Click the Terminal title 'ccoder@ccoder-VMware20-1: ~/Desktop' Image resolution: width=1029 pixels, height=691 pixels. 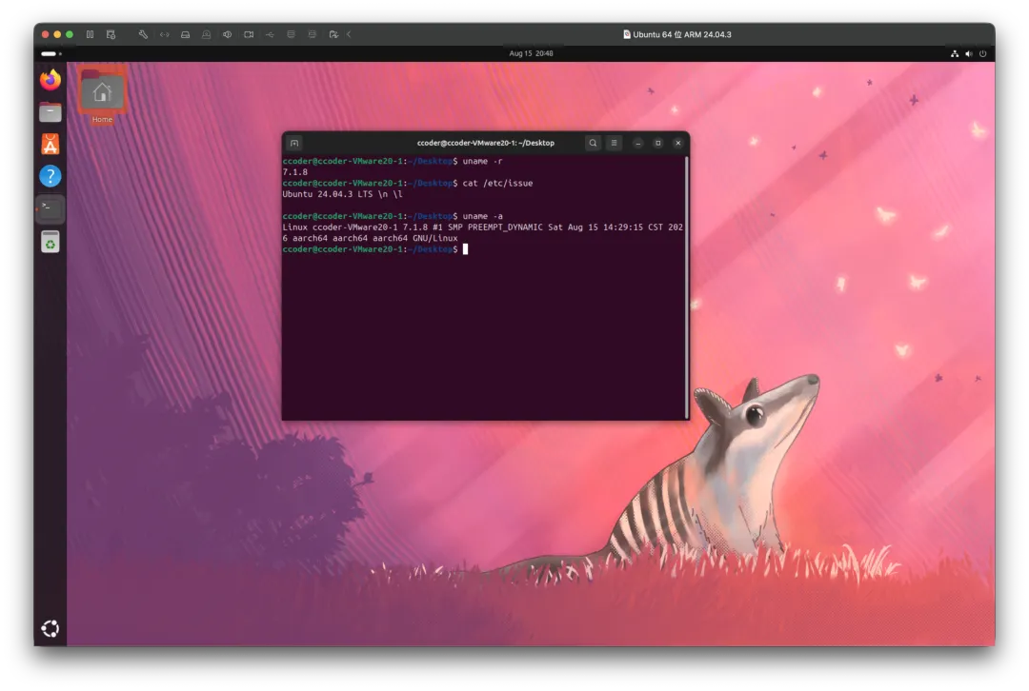(486, 143)
